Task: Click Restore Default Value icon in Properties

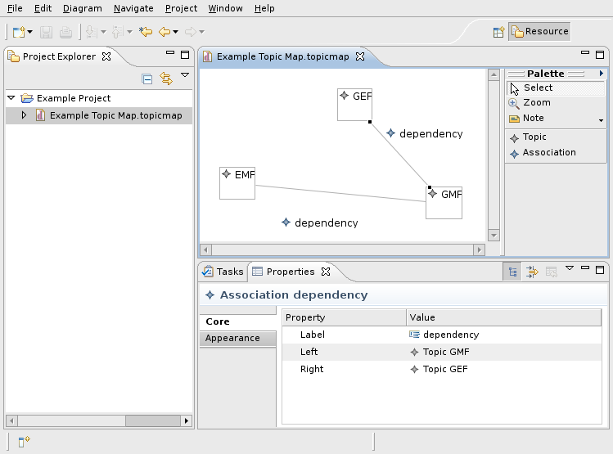Action: point(552,272)
